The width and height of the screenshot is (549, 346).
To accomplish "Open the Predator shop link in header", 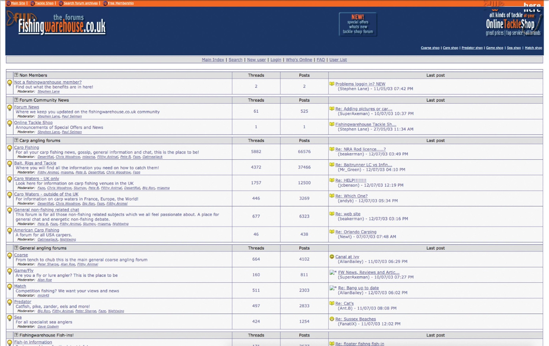I will point(472,48).
